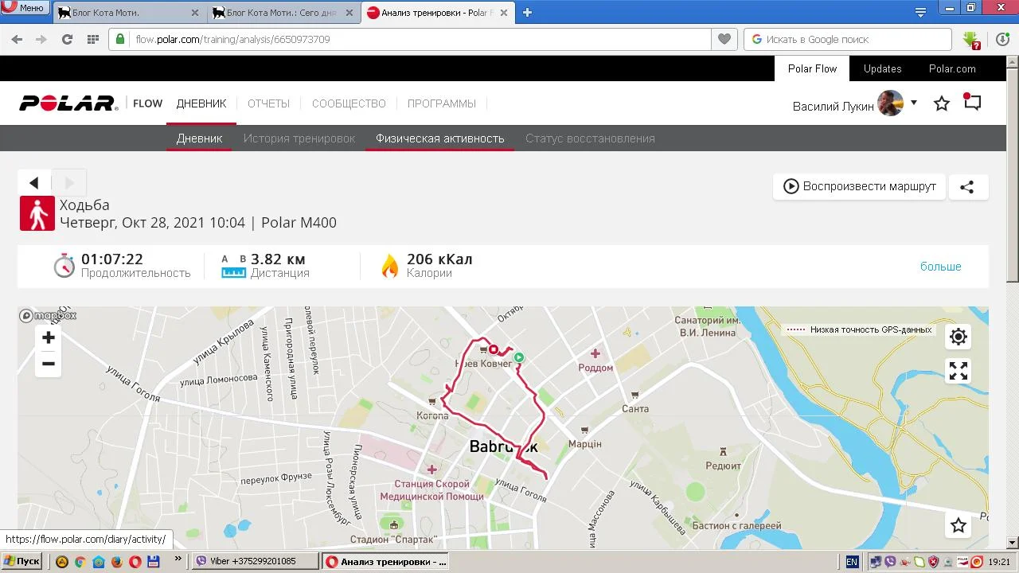This screenshot has height=573, width=1019.
Task: Share the training with the share icon
Action: (967, 187)
